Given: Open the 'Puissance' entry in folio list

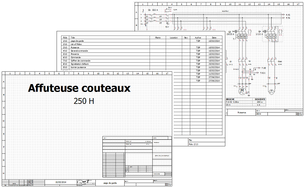Looking at the screenshot, I should [75, 47].
